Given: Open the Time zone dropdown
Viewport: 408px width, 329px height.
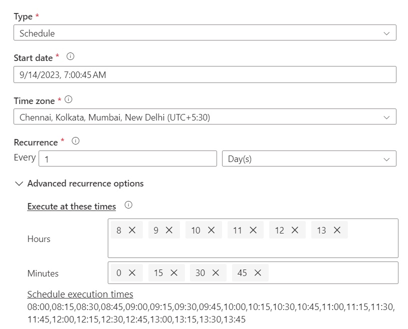Looking at the screenshot, I should pos(205,117).
